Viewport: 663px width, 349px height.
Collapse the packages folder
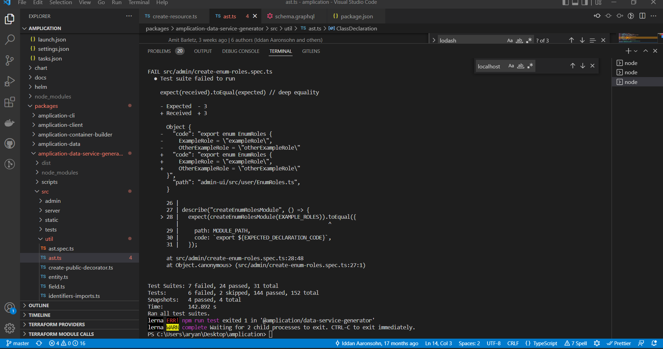click(47, 106)
